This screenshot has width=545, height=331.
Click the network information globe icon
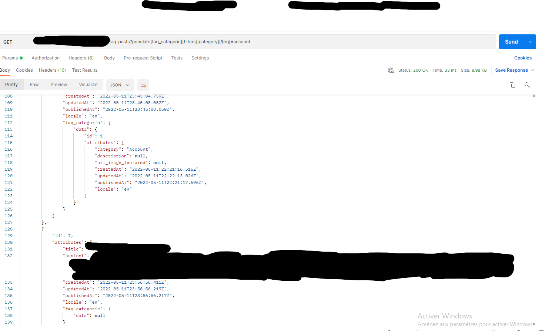391,70
